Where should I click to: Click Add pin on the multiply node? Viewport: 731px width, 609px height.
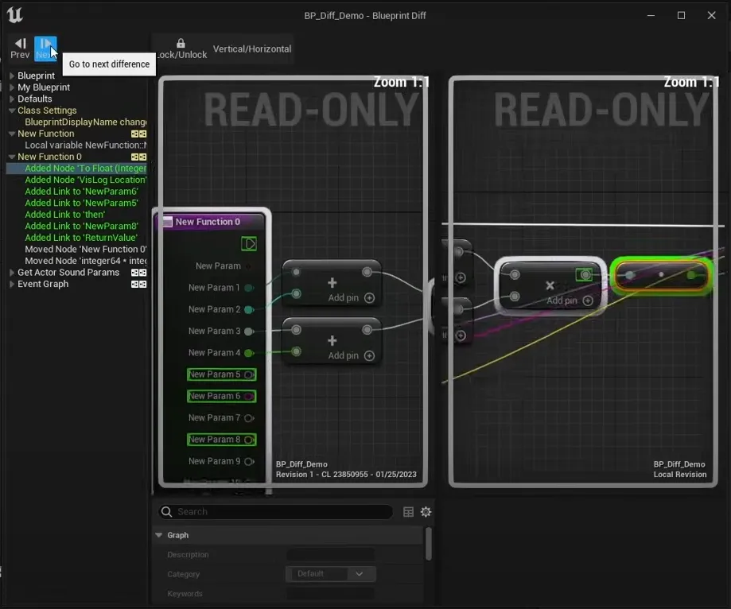pos(570,301)
